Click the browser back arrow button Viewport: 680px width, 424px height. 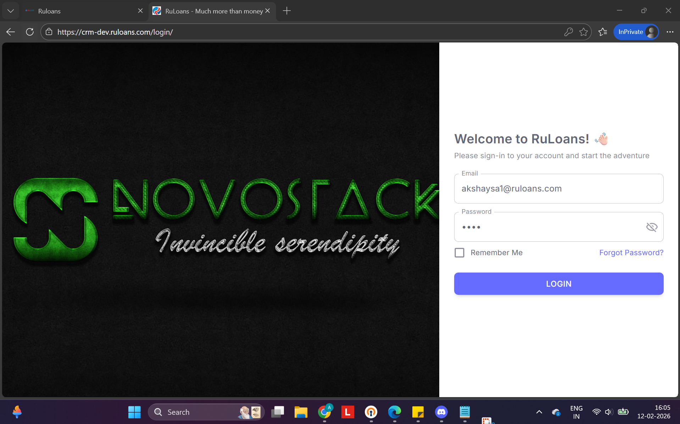coord(11,32)
